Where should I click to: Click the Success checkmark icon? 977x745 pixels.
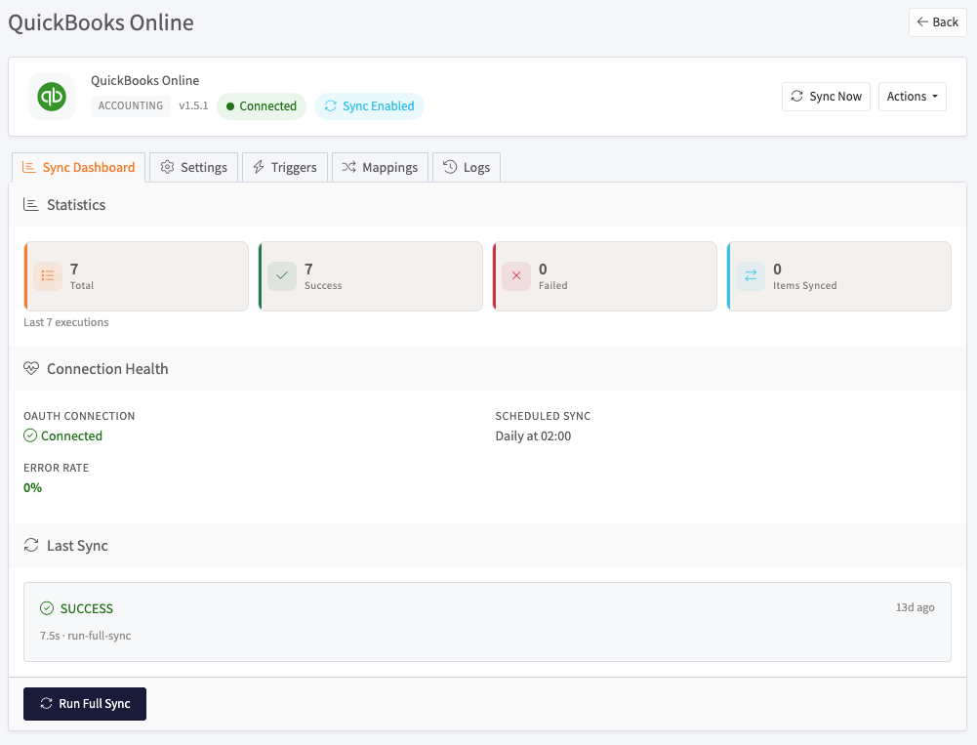point(282,275)
